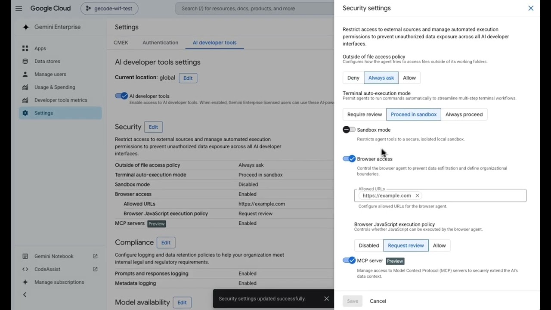Switch to the CMEK tab
This screenshot has height=310, width=551.
[x=121, y=43]
